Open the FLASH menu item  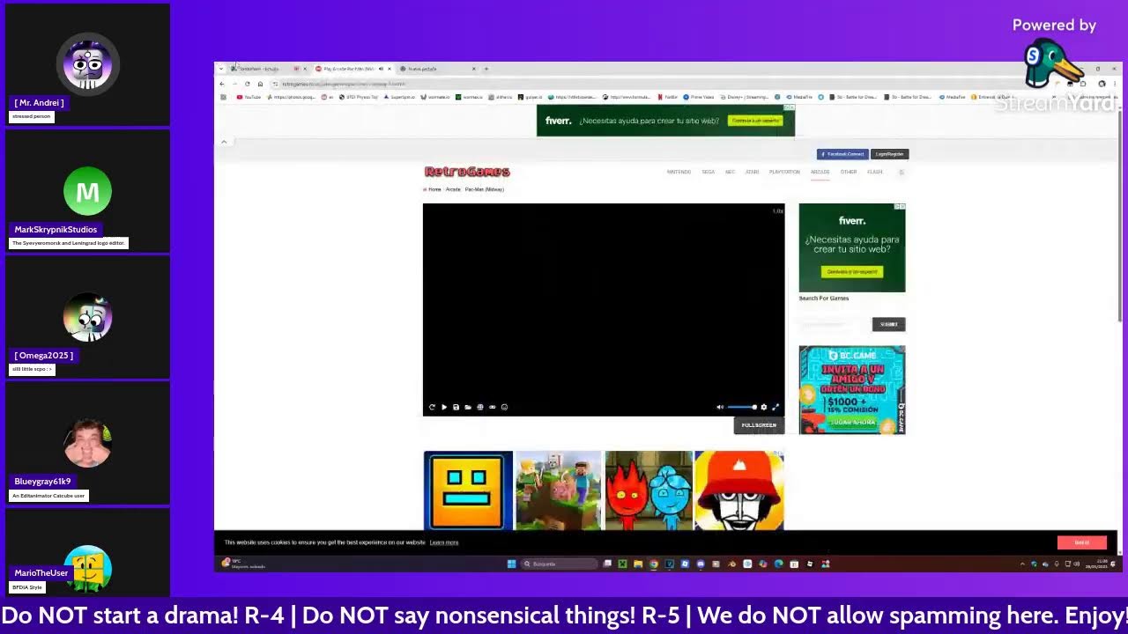point(875,172)
